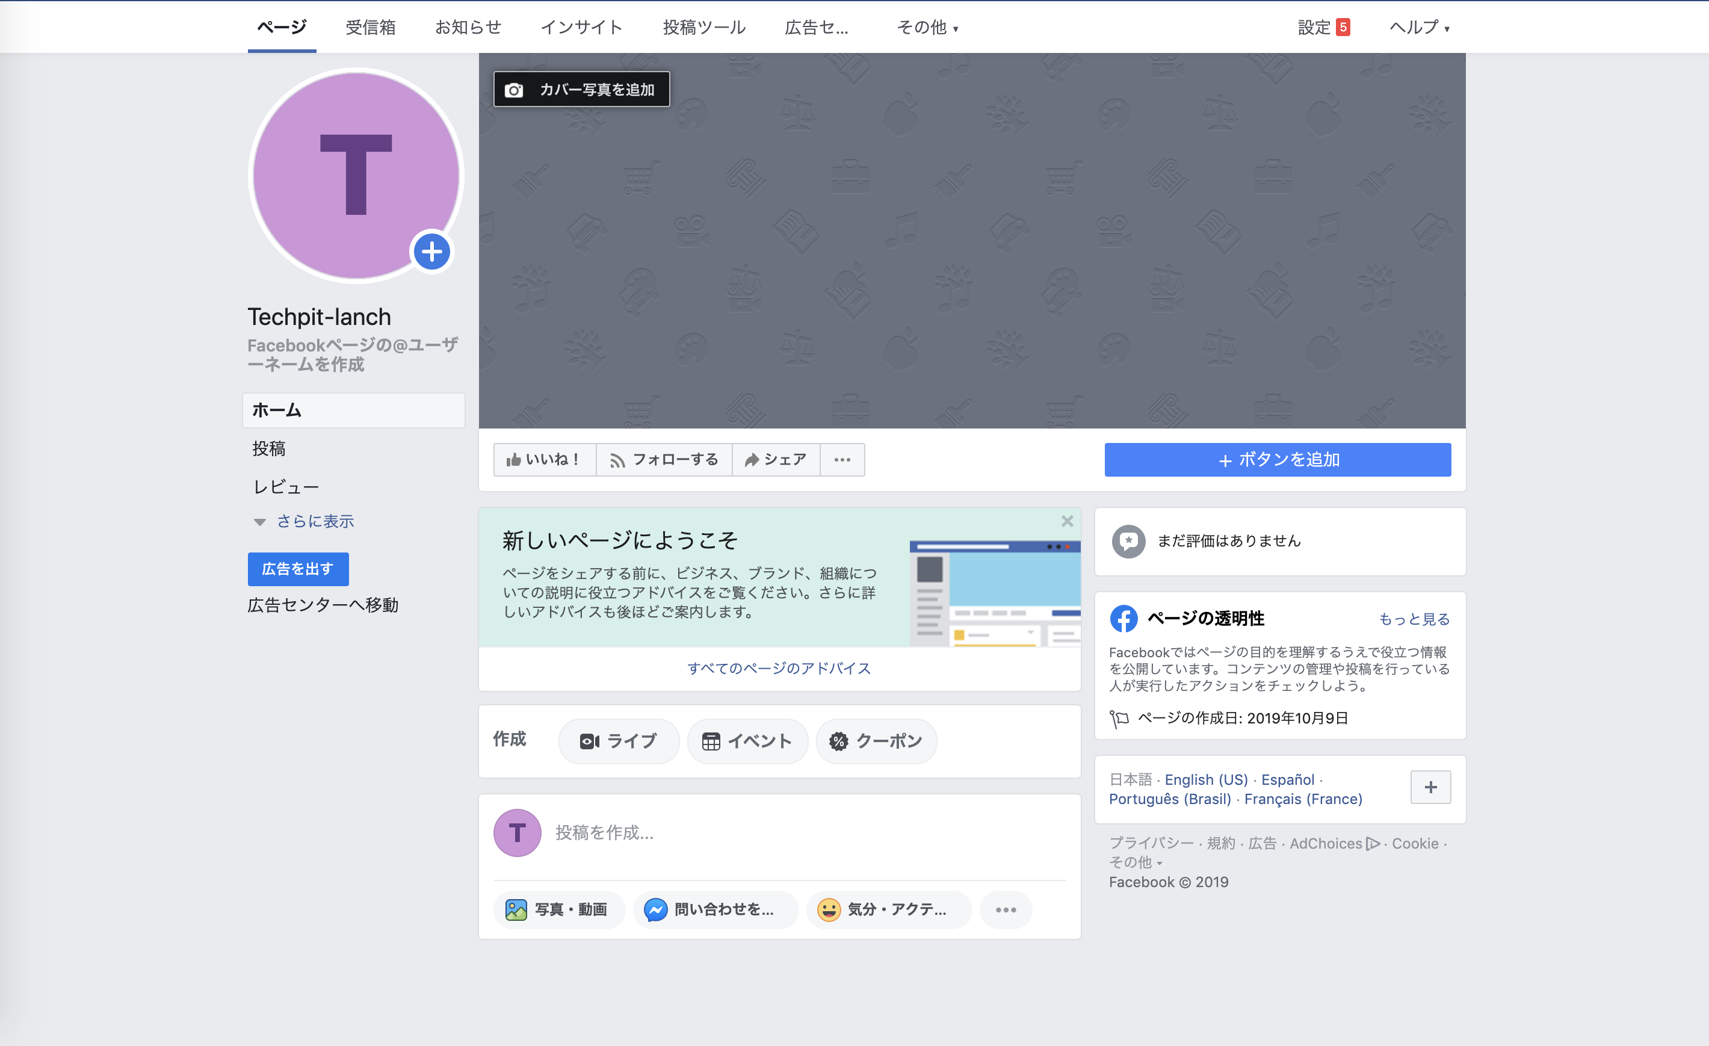
Task: Click the Techpit-lanch page name
Action: click(x=320, y=317)
